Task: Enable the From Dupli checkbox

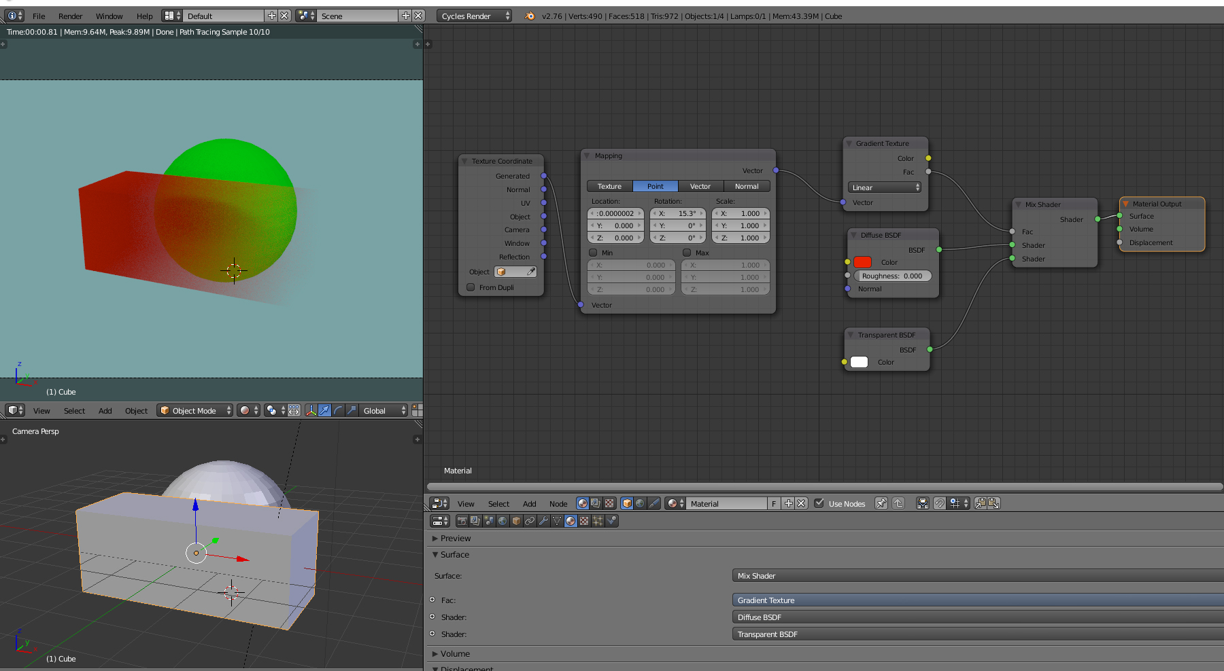Action: pos(471,287)
